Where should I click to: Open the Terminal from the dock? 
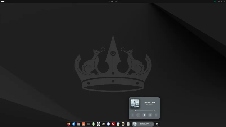coord(88,124)
